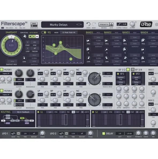This screenshot has height=159, width=158.
Task: Open settings via the gear icon
Action: pos(157,24)
